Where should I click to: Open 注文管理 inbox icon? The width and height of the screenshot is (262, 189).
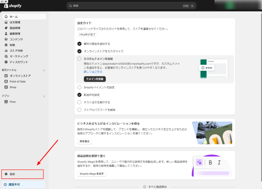point(6,22)
